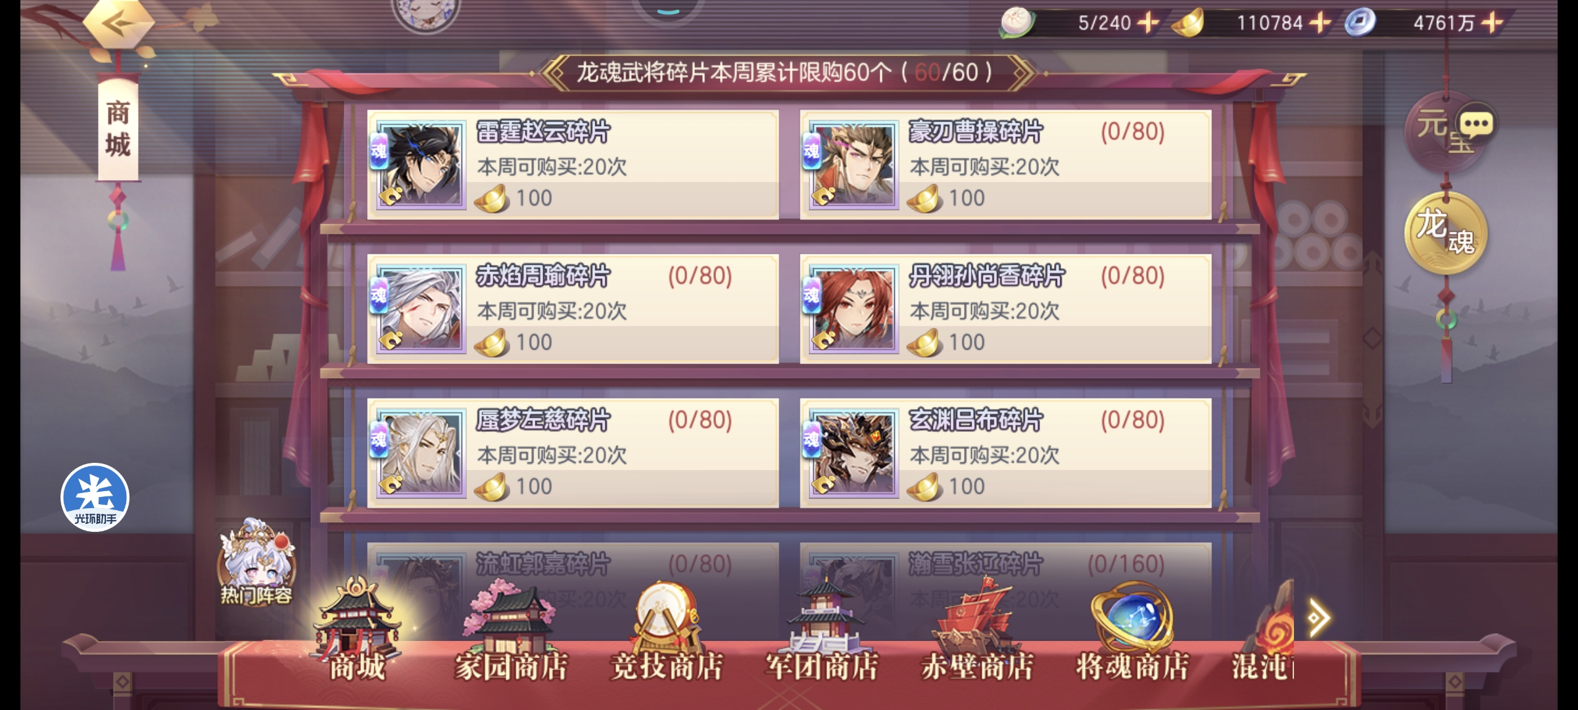1578x710 pixels.
Task: Add more steamed bun stamina via plus
Action: click(1149, 23)
